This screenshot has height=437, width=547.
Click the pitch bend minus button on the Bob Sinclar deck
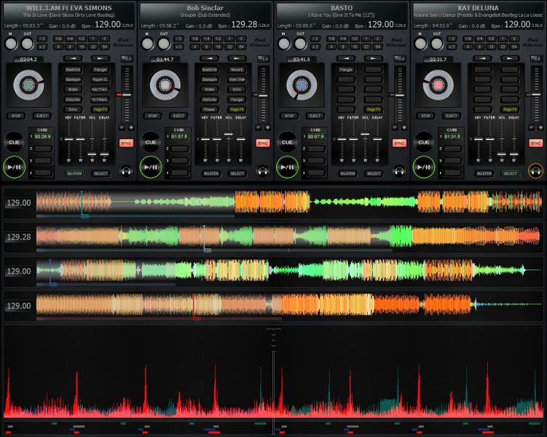point(258,127)
